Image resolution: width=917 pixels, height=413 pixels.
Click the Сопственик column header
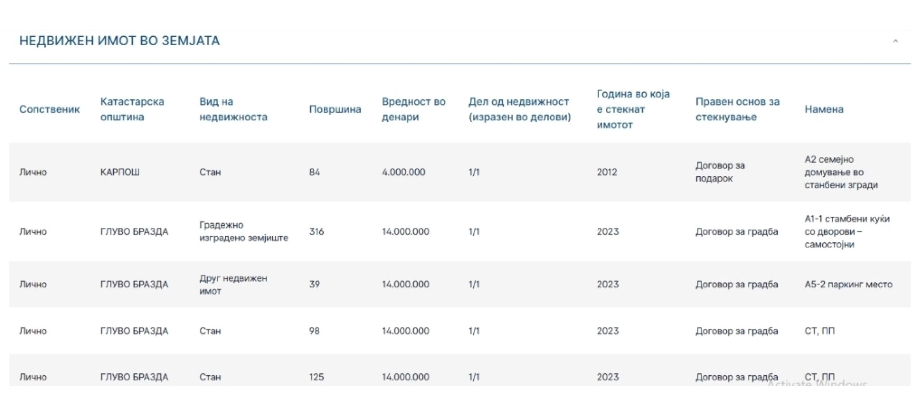pos(49,110)
